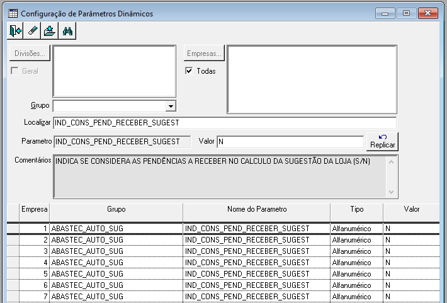447x303 pixels.
Task: Click the Grupo column header
Action: pos(116,212)
